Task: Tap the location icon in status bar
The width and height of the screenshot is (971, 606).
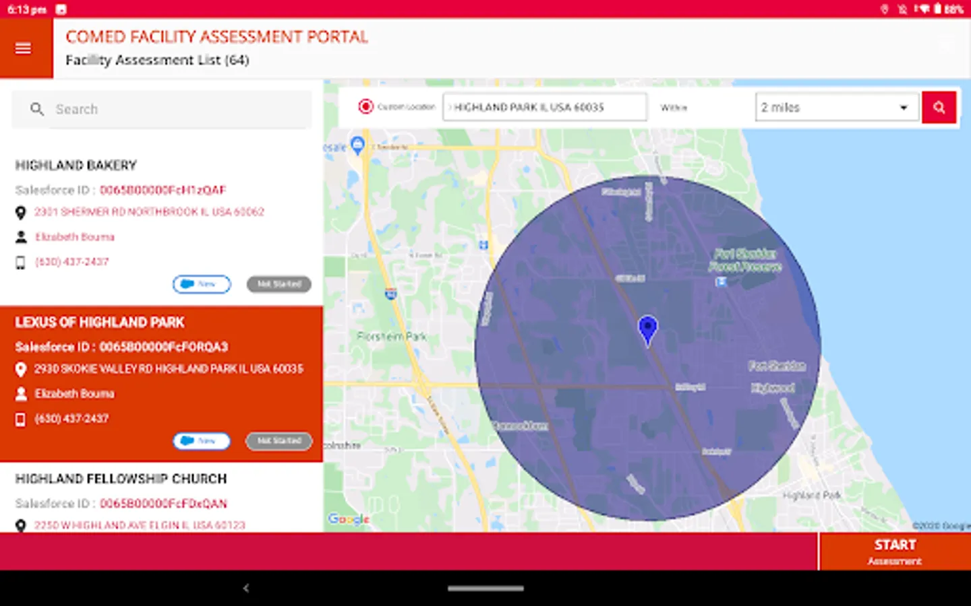Action: [885, 9]
